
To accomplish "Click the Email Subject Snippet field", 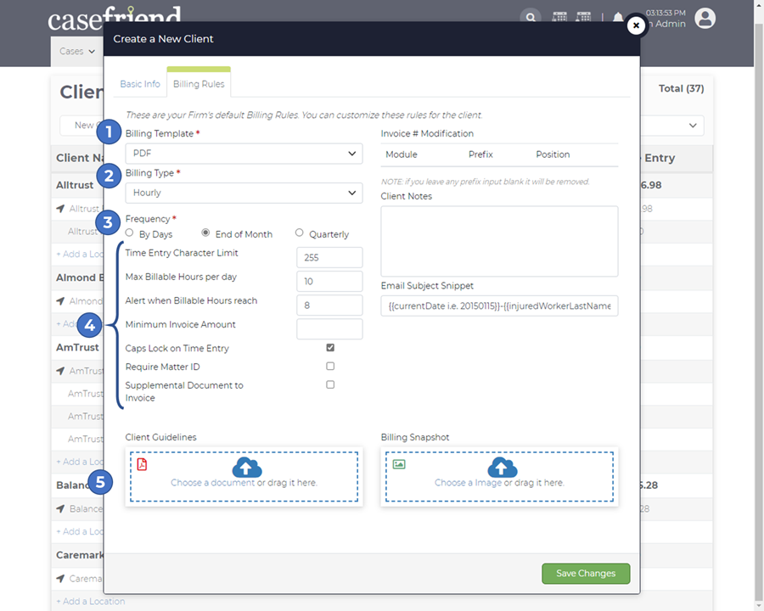I will pos(499,306).
